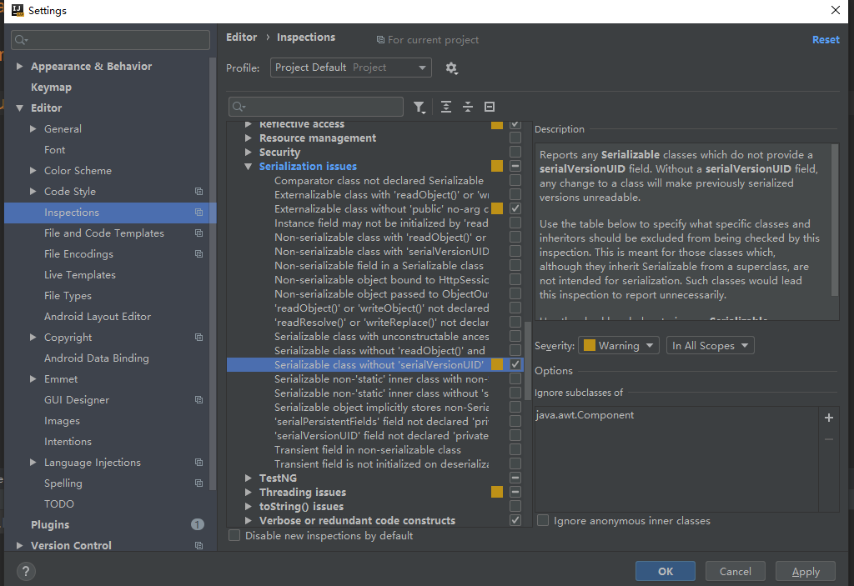The width and height of the screenshot is (854, 586).
Task: Select File and Code Templates settings page
Action: (x=104, y=233)
